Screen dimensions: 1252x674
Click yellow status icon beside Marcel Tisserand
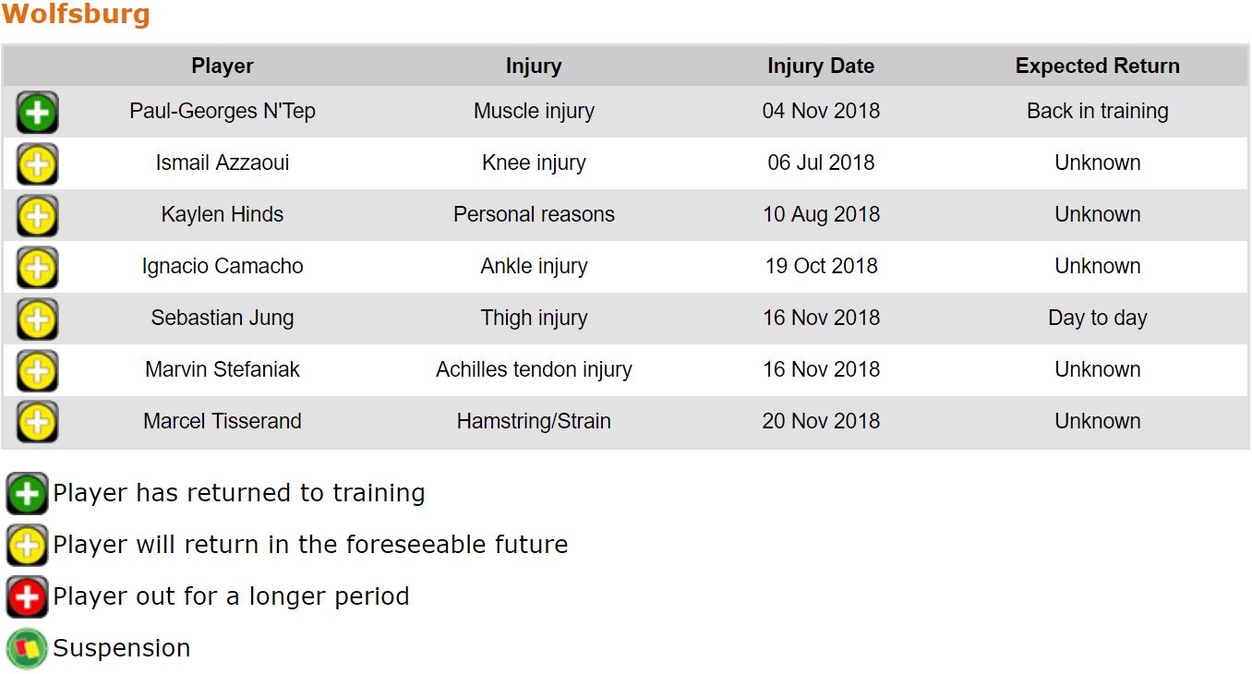pyautogui.click(x=37, y=423)
